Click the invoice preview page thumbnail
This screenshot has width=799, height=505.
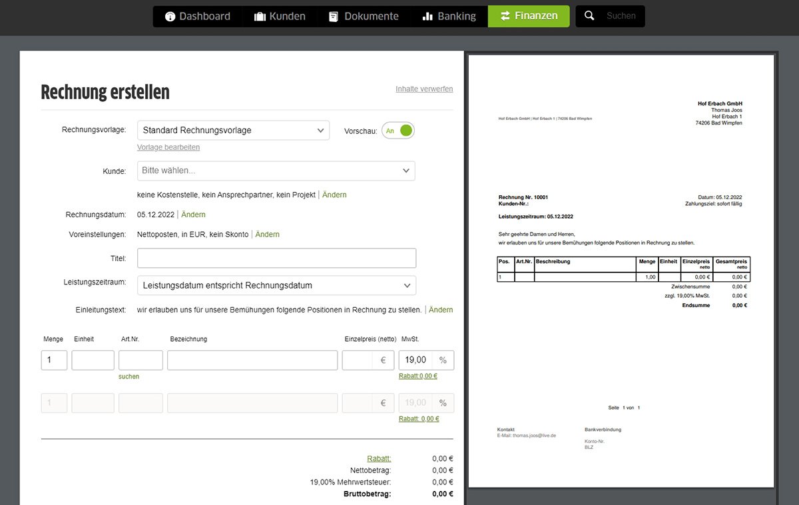click(621, 270)
